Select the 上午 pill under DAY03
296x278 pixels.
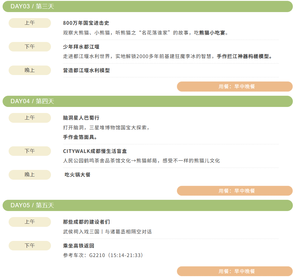pyautogui.click(x=29, y=23)
